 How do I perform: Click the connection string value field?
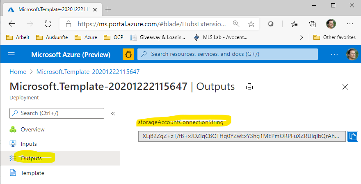[x=242, y=136]
